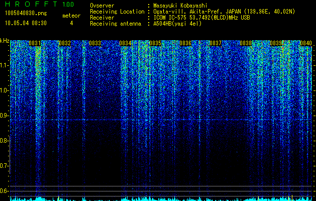This screenshot has width=316, height=201.
Task: Click the A504HB(yagi 4el) antenna text
Action: coord(177,24)
